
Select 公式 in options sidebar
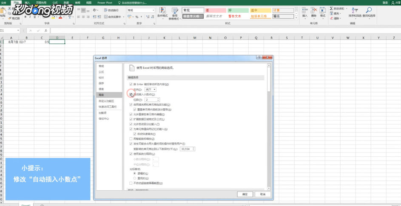(x=109, y=72)
